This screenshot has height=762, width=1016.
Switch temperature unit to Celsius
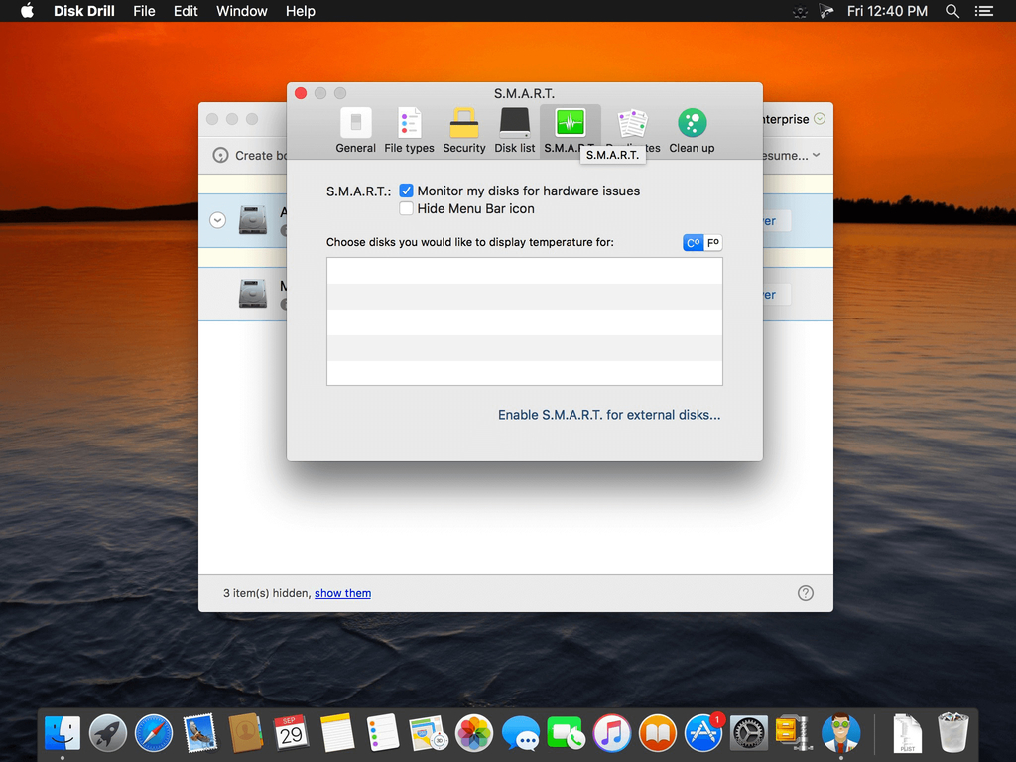694,243
